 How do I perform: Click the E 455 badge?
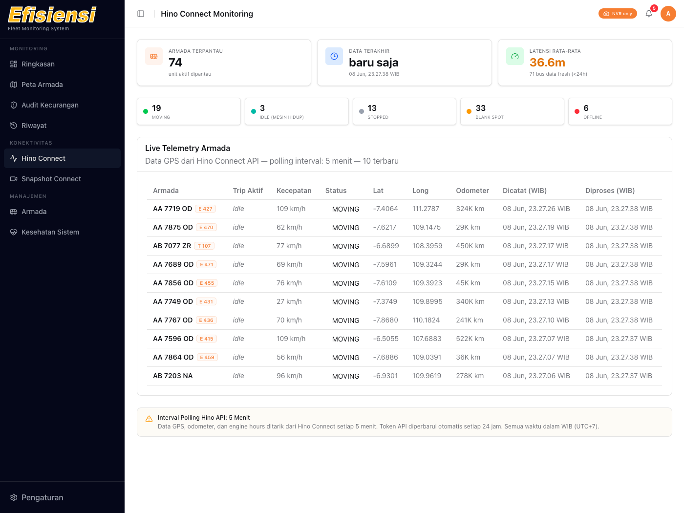(x=207, y=283)
